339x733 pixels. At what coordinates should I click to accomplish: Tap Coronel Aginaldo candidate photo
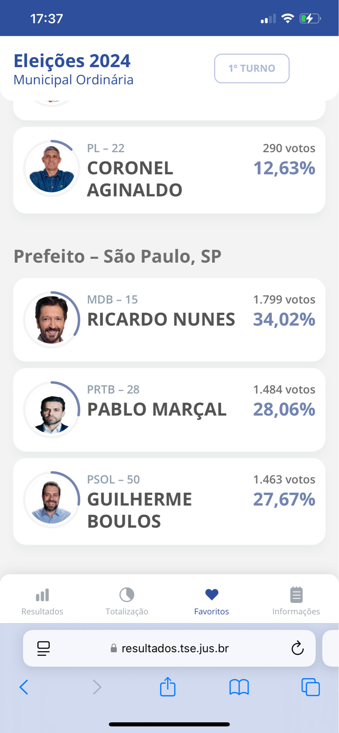[52, 169]
